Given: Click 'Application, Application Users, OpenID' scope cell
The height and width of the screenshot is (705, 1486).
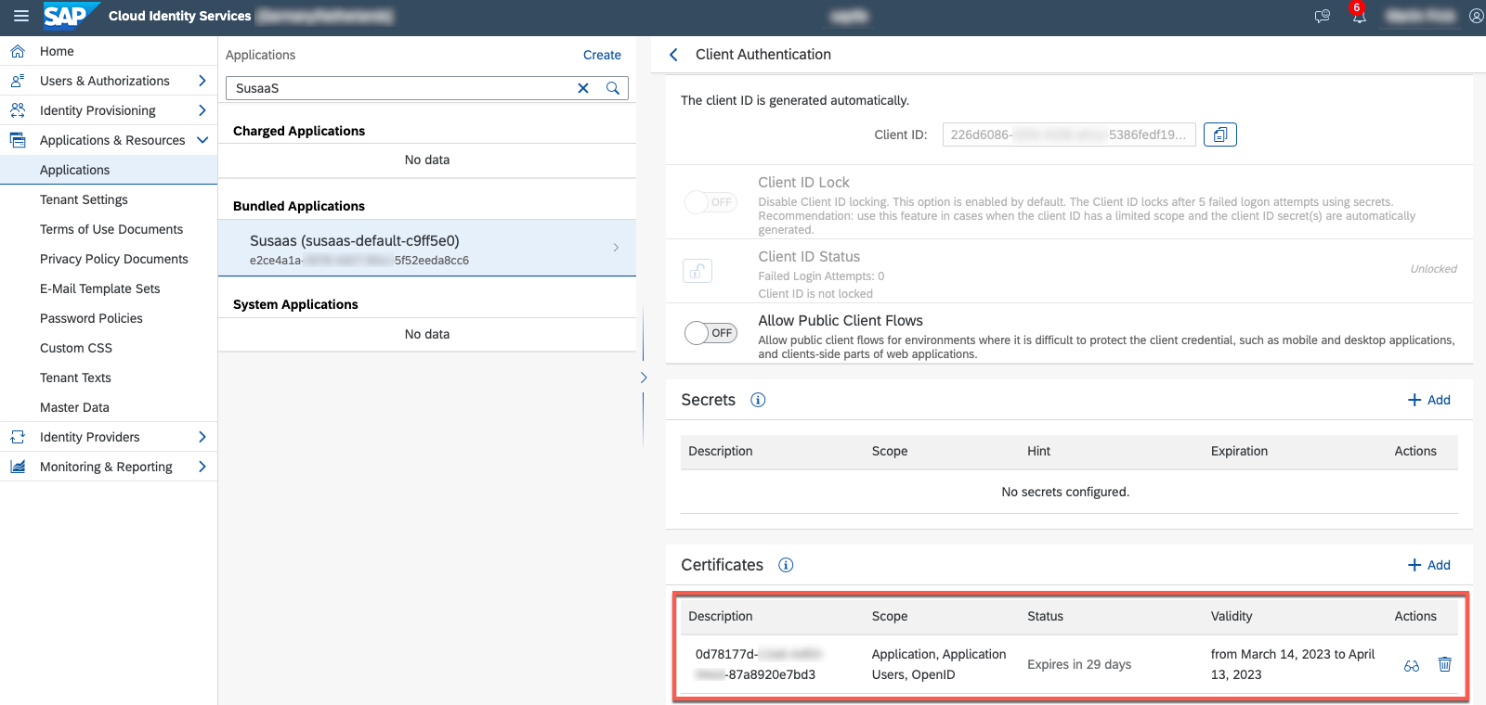Looking at the screenshot, I should (x=939, y=664).
